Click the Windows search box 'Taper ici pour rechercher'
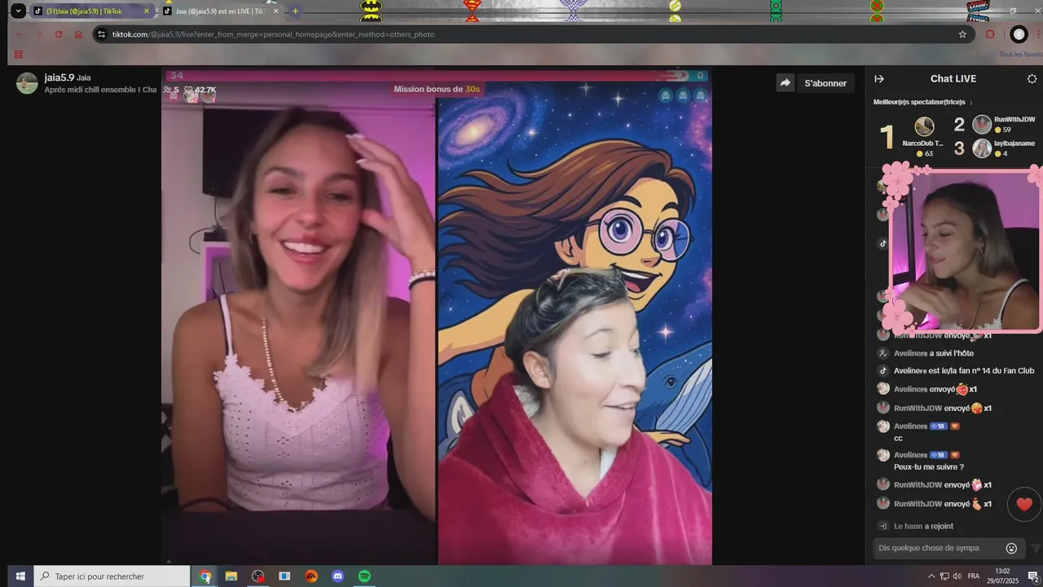1043x587 pixels. coord(112,576)
